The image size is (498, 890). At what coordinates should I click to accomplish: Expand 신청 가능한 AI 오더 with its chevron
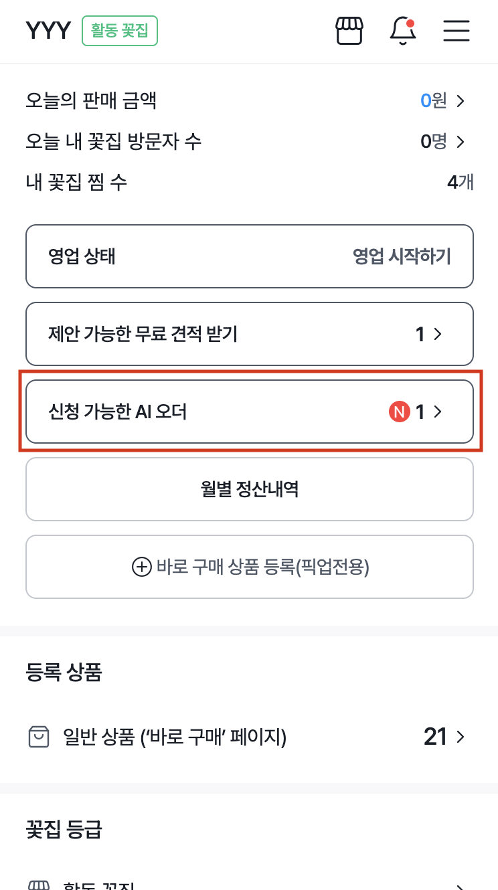tap(438, 412)
